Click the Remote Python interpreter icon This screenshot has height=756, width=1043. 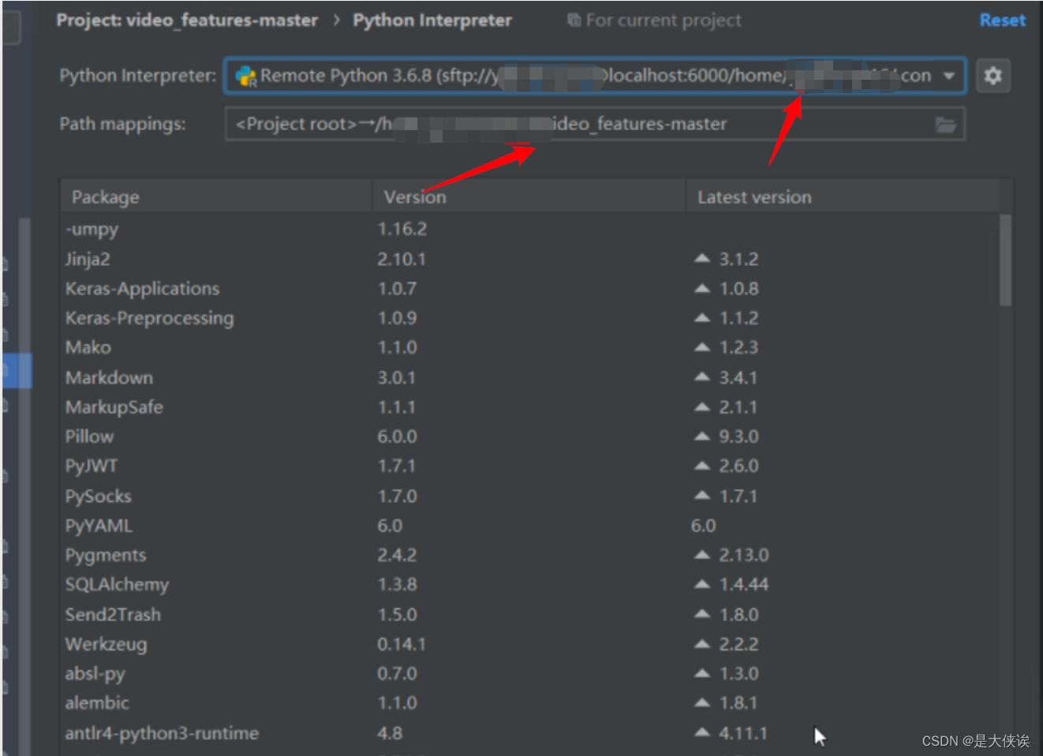tap(246, 76)
